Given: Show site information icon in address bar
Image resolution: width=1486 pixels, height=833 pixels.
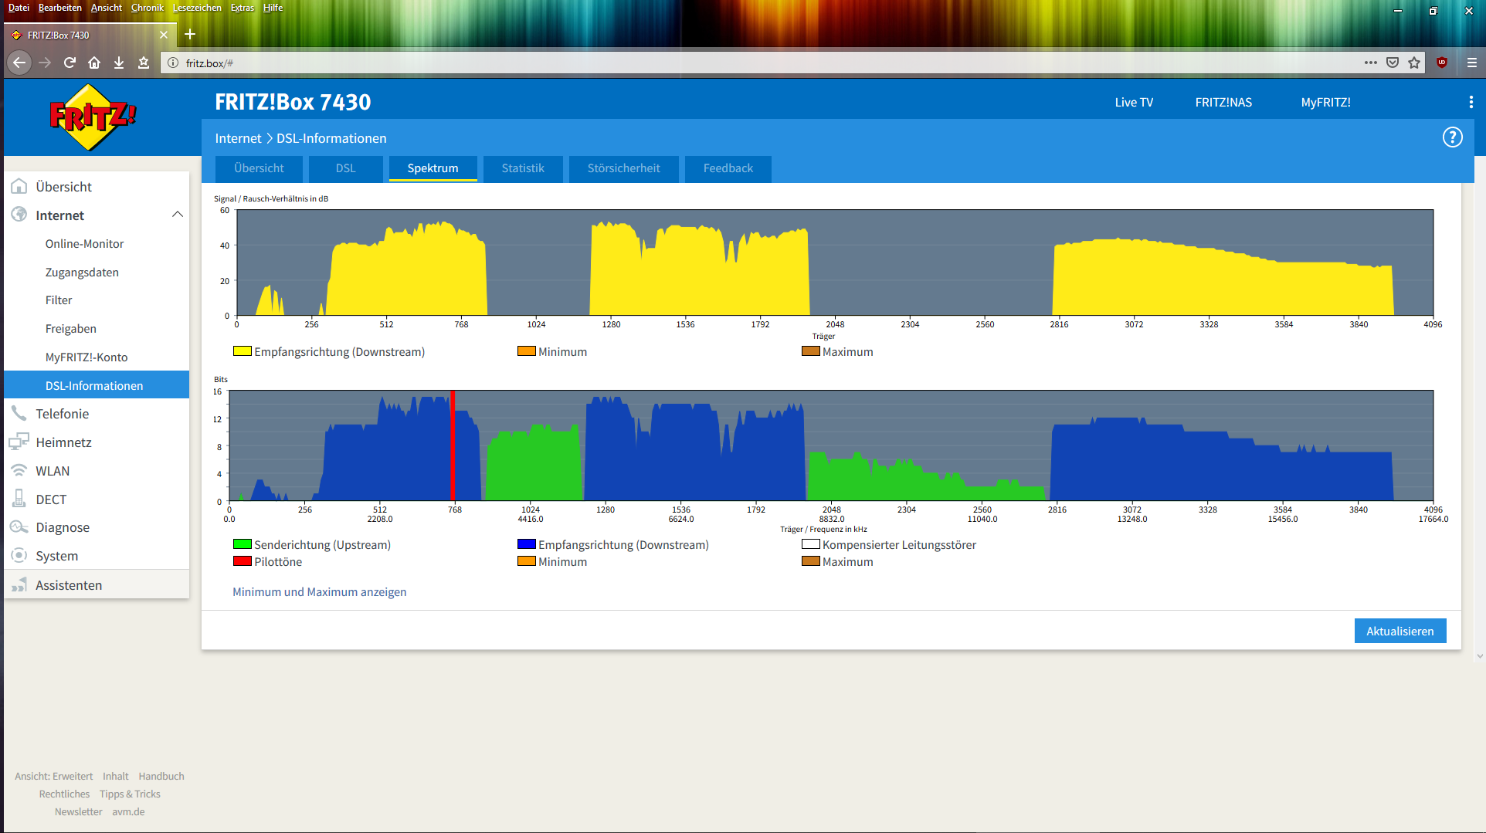Looking at the screenshot, I should pyautogui.click(x=173, y=63).
